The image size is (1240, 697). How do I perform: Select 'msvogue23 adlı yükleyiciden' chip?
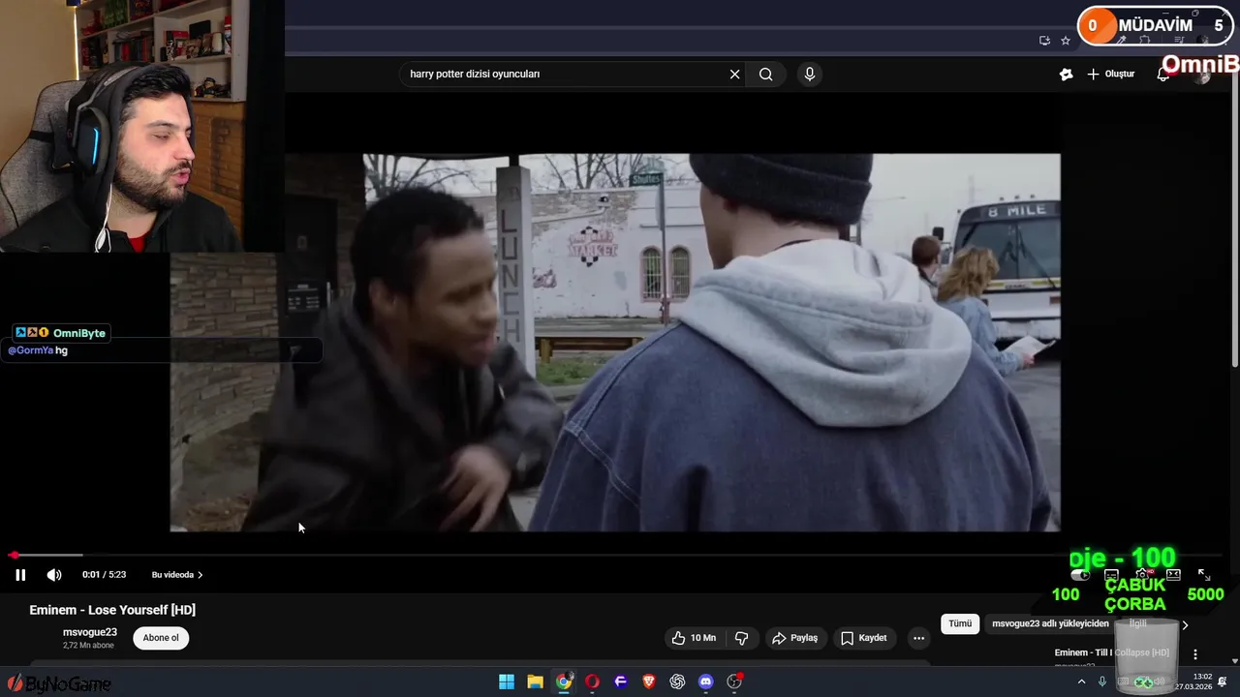click(1050, 623)
